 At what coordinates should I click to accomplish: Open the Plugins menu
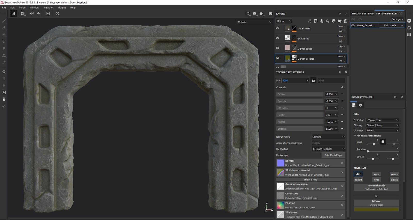(x=62, y=7)
